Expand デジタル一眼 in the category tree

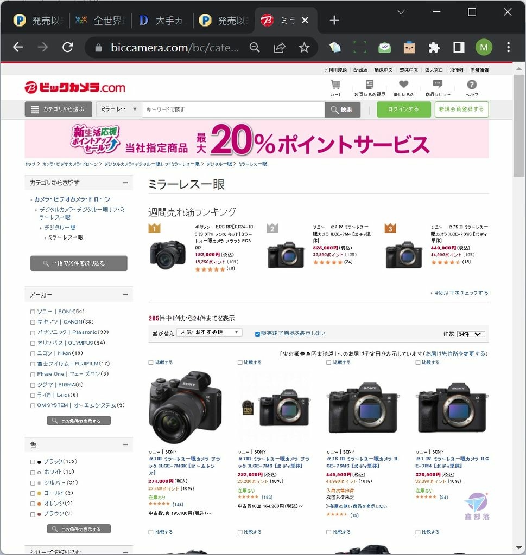click(x=60, y=228)
